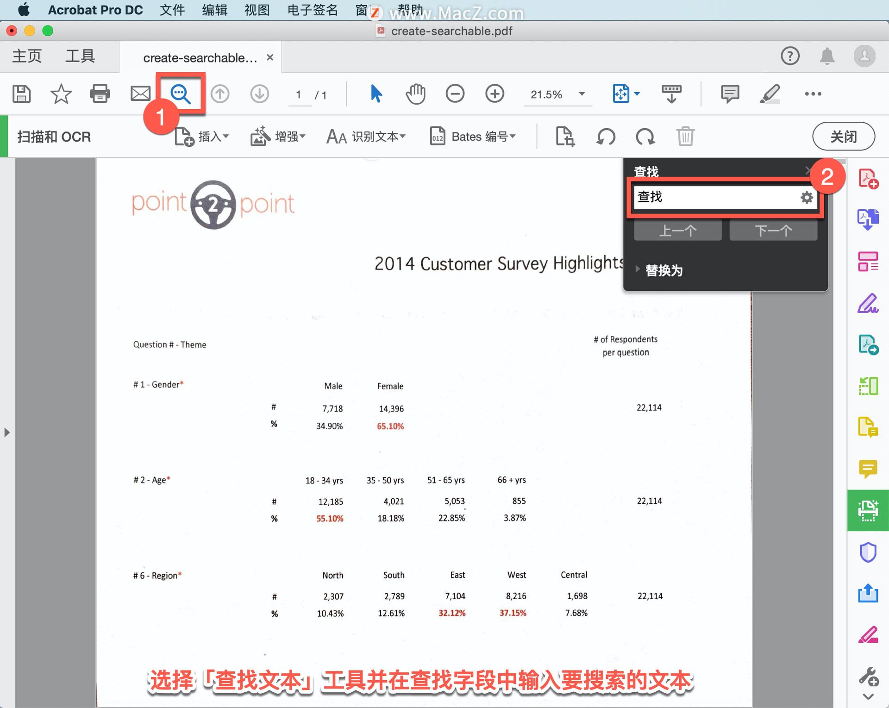889x708 pixels.
Task: Click the 下一个 button in find panel
Action: click(773, 231)
